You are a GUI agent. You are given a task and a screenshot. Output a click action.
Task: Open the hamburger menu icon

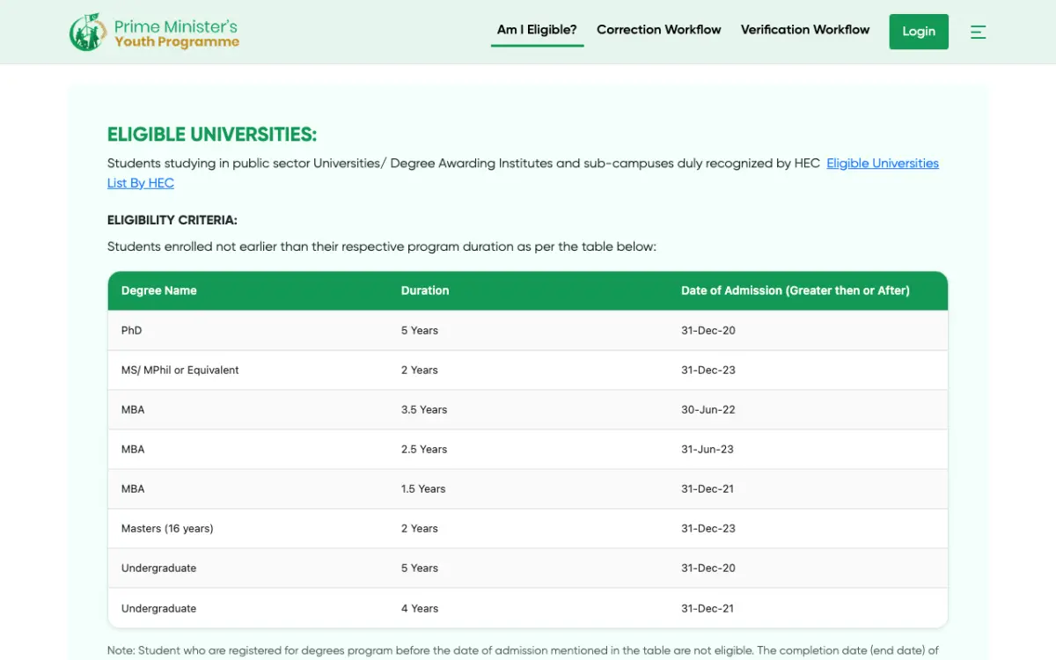coord(978,33)
